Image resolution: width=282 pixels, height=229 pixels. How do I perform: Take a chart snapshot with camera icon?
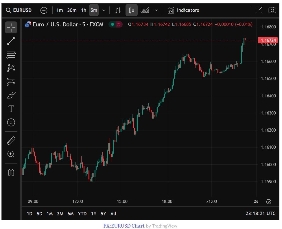pos(272,10)
